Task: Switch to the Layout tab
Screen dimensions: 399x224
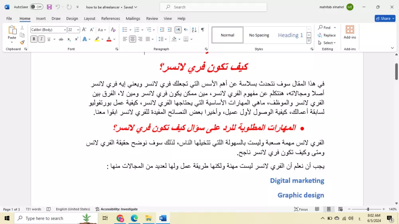Action: coord(89,19)
